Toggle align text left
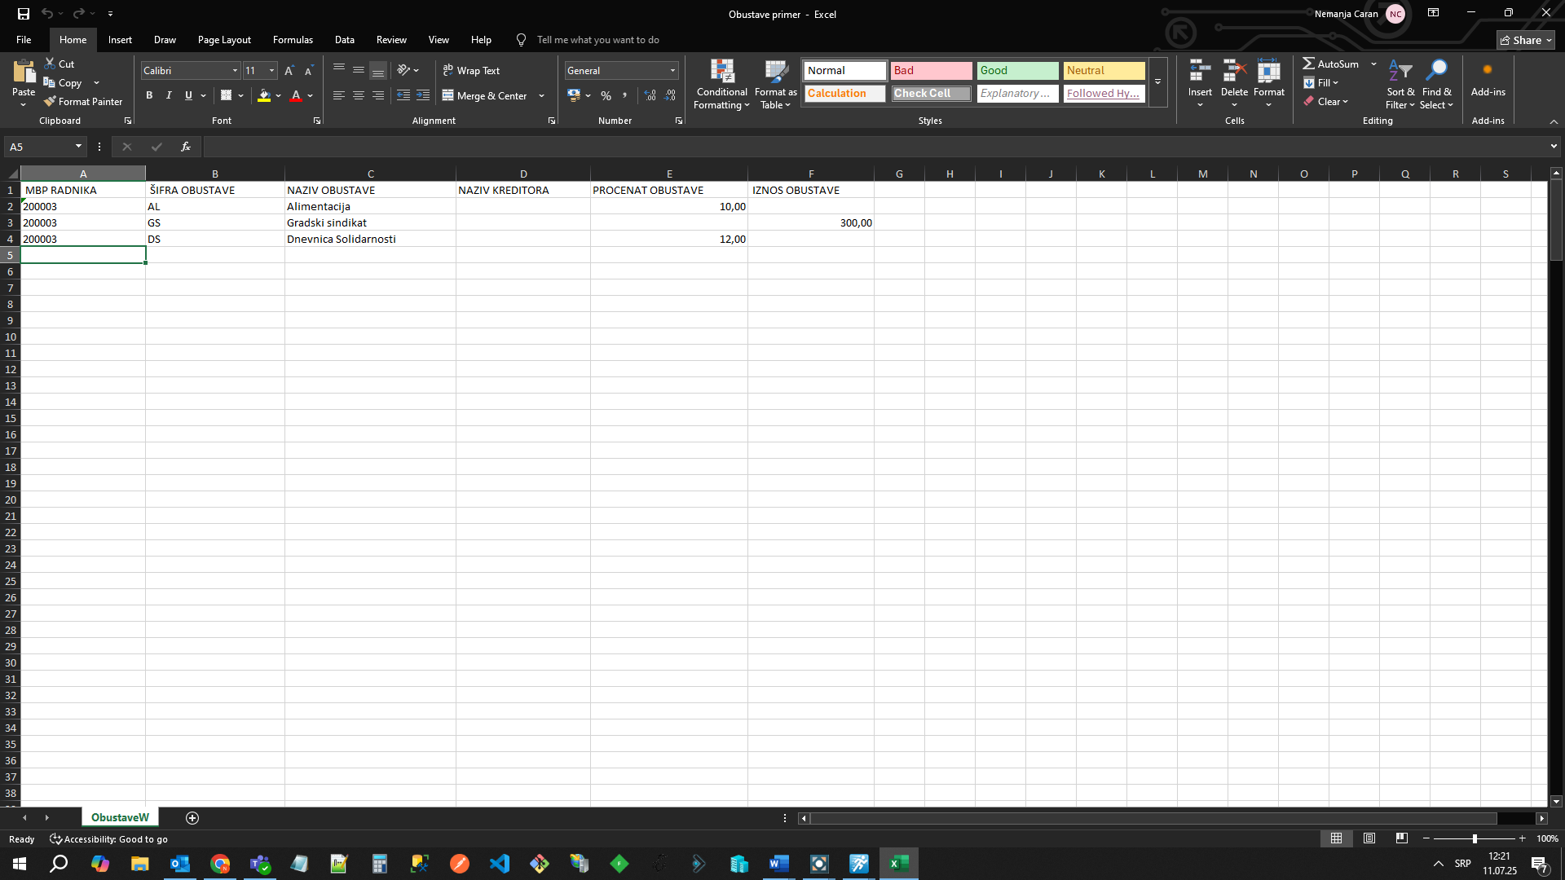 (339, 95)
